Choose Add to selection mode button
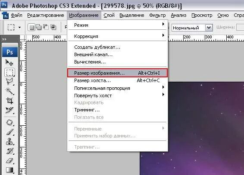Screen dimensions: 244x175 (39, 27)
